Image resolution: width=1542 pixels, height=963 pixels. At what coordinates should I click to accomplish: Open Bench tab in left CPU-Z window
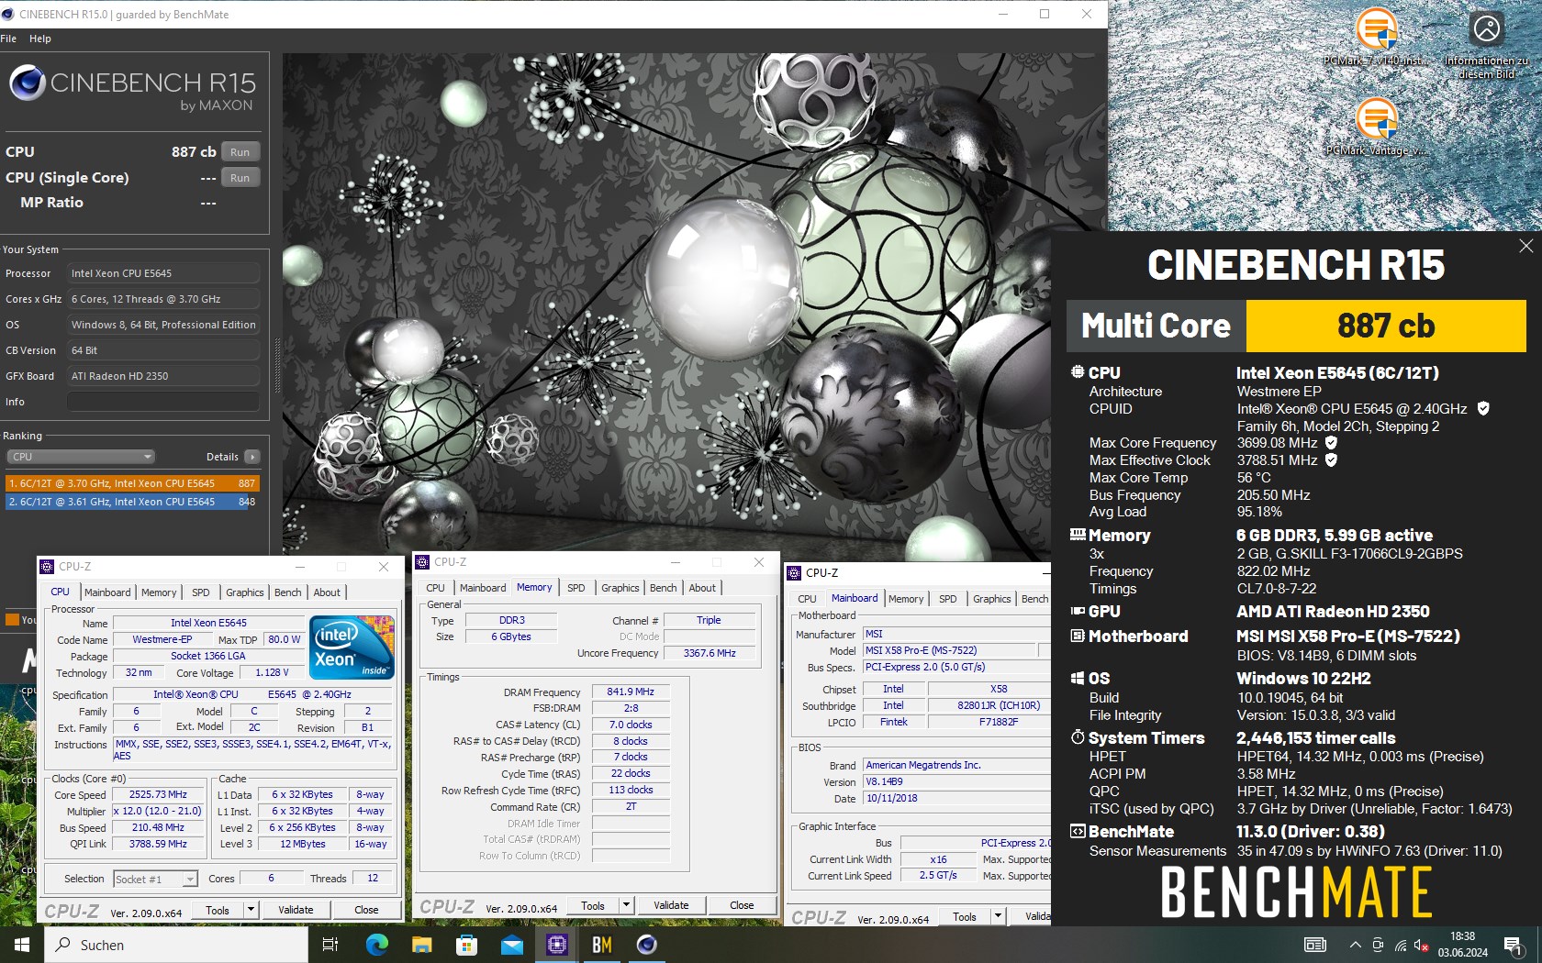[x=288, y=592]
